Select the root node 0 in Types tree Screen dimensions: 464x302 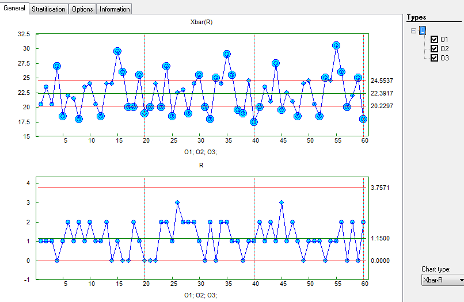point(423,30)
